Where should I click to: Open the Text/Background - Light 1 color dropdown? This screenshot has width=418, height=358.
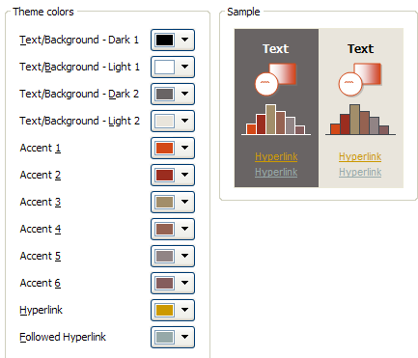(173, 67)
